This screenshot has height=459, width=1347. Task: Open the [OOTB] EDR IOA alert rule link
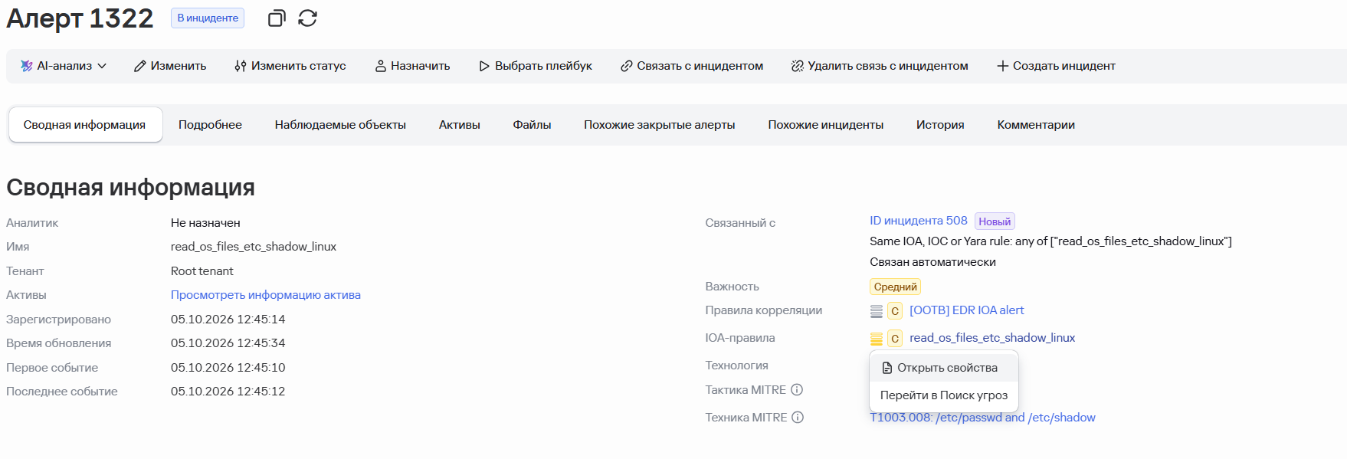tap(967, 310)
